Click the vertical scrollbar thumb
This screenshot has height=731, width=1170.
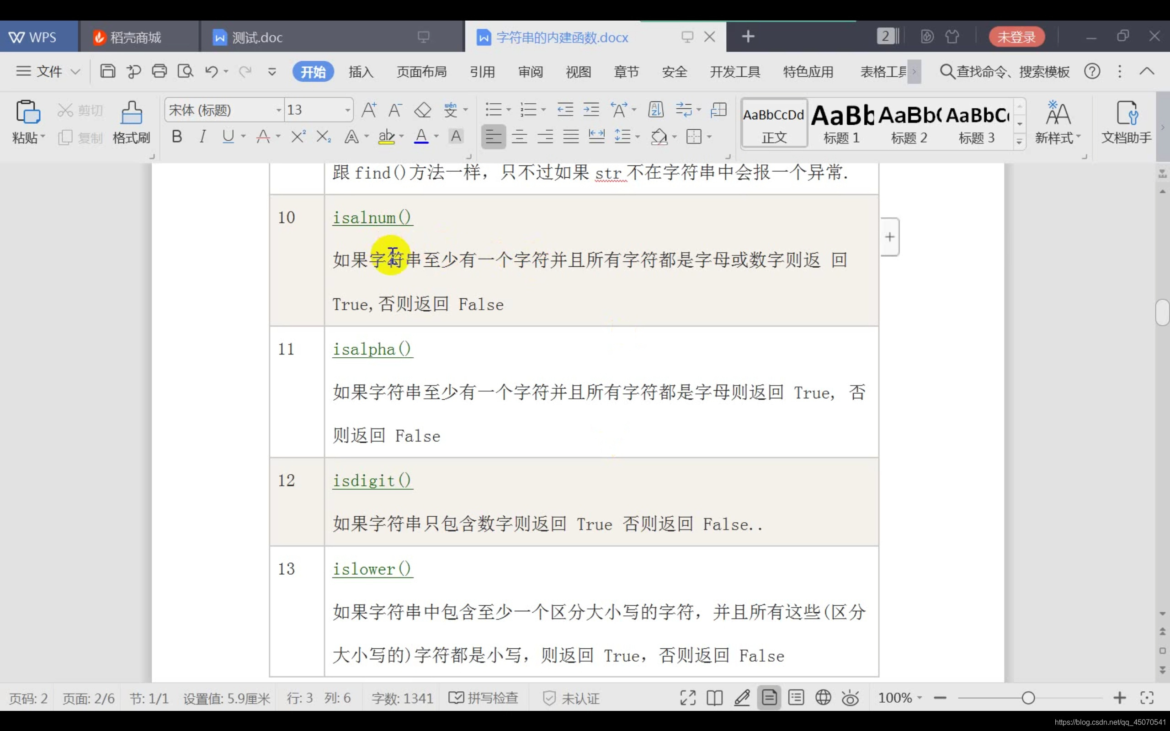(1162, 313)
